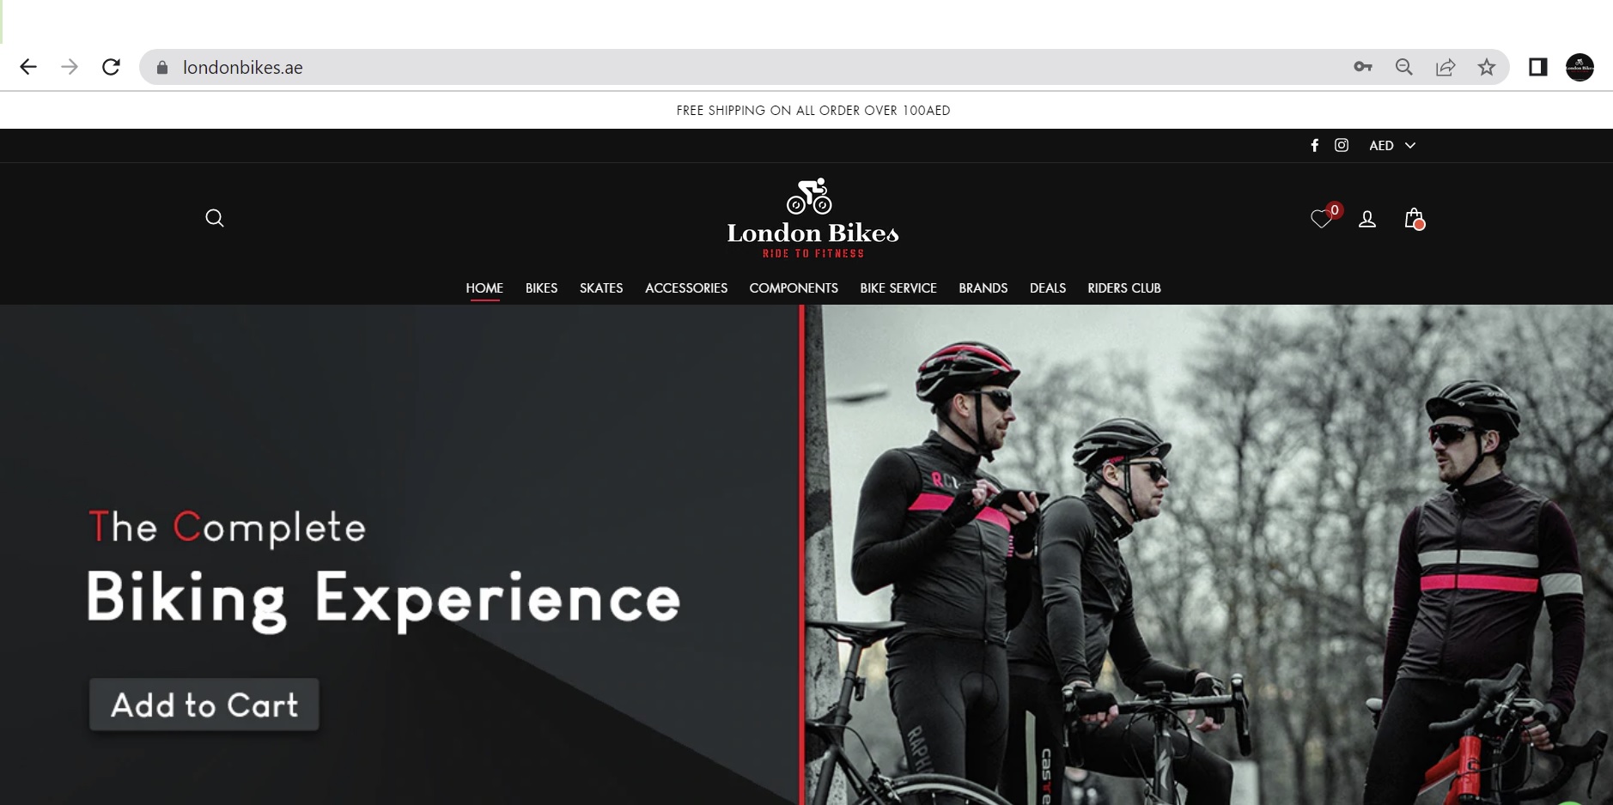Open the RIDERS CLUB link

[x=1124, y=288]
